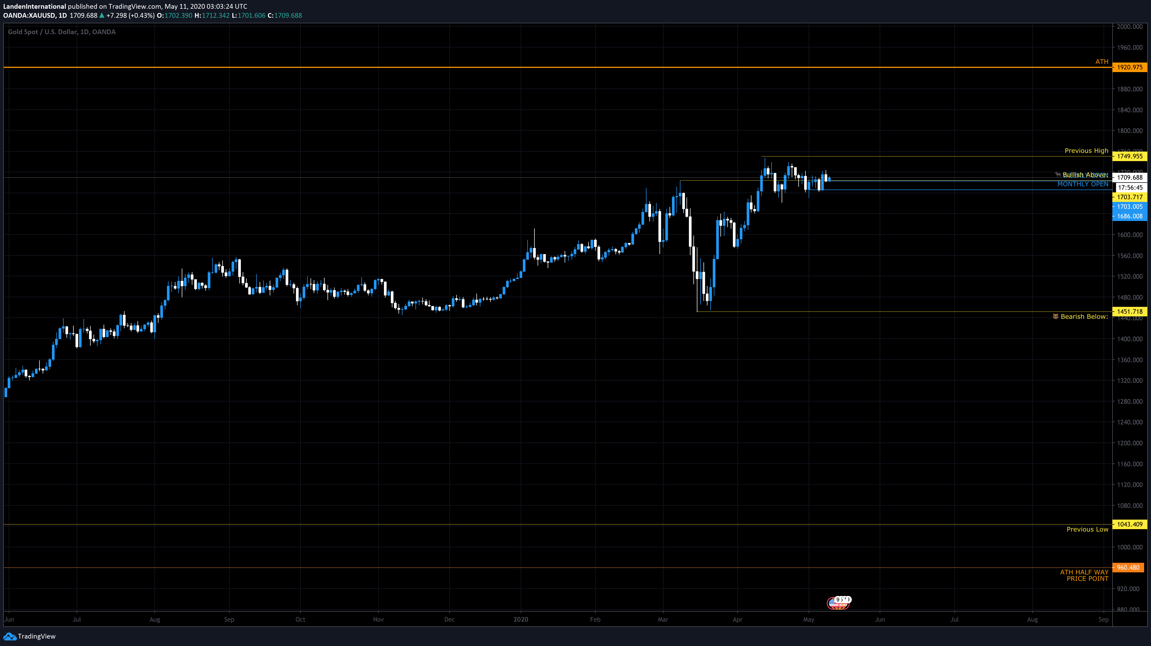Select the ATH half way horizontal line
1151x646 pixels.
[558, 567]
